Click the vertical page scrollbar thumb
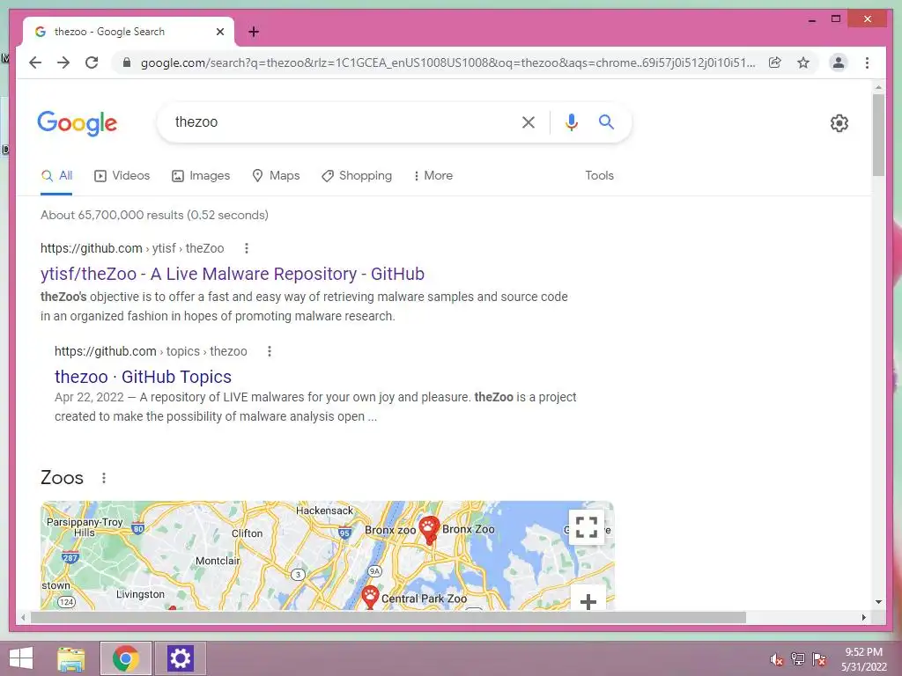This screenshot has width=902, height=676. click(878, 135)
